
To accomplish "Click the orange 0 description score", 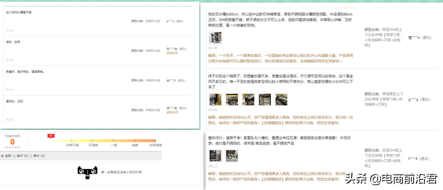I will [13, 142].
